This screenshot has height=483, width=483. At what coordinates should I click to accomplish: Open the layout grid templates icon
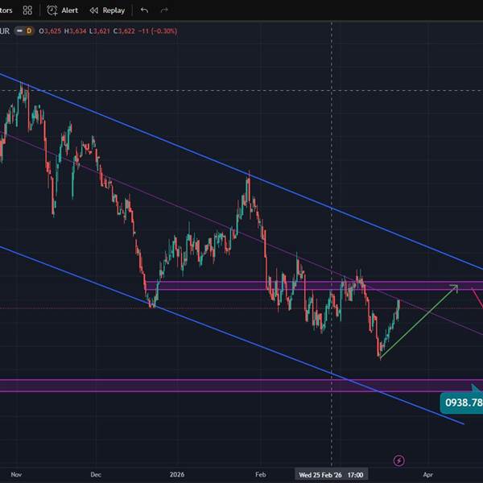[x=27, y=10]
